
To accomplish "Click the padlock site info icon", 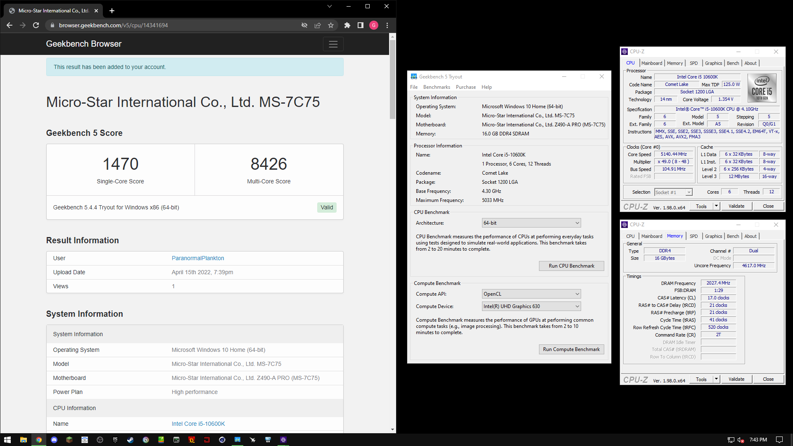I will pyautogui.click(x=52, y=25).
